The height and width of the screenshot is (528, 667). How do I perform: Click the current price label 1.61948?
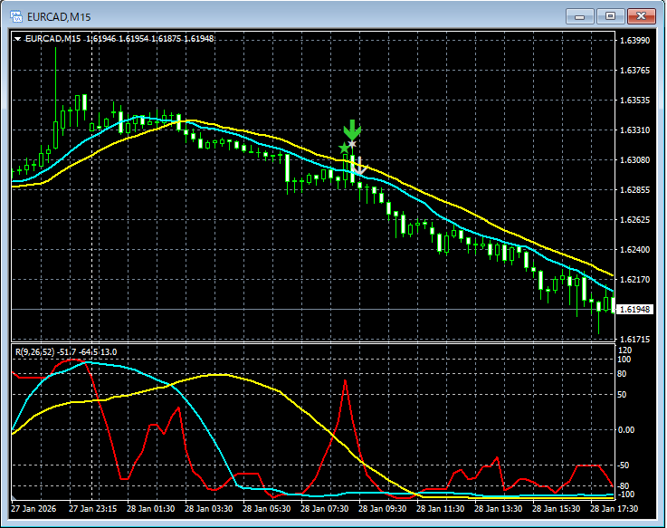[634, 310]
